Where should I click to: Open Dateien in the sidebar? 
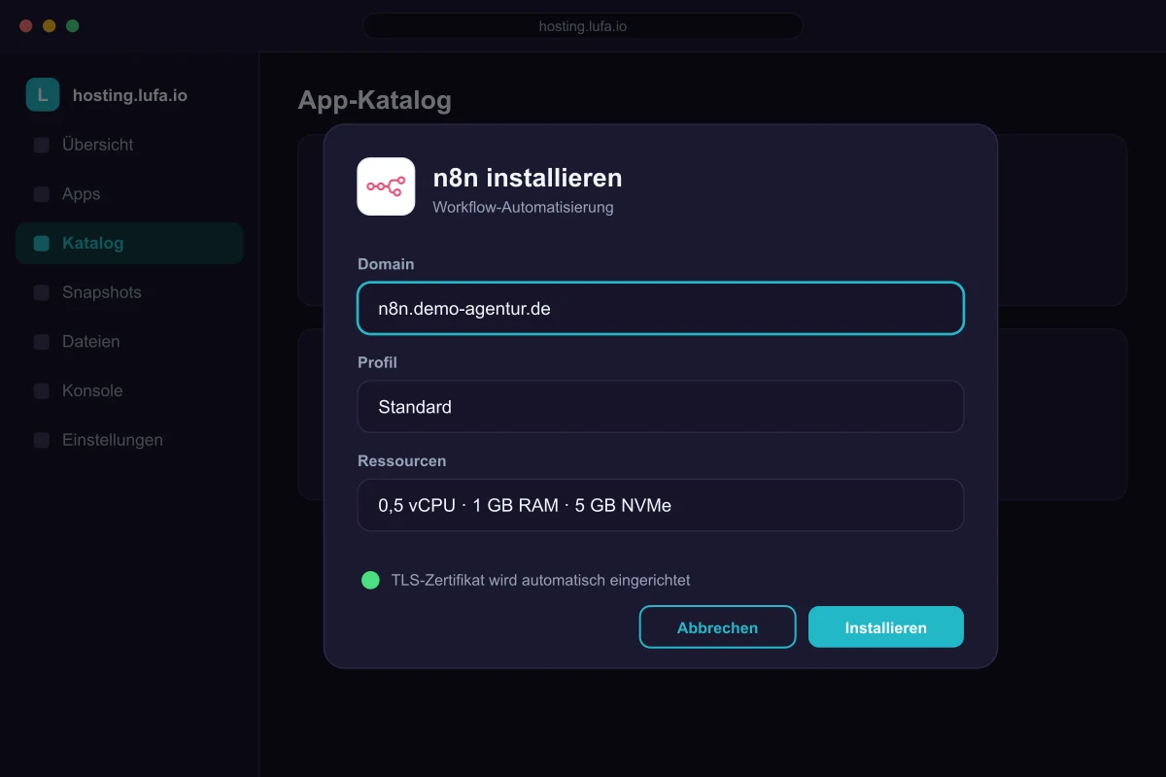tap(129, 342)
